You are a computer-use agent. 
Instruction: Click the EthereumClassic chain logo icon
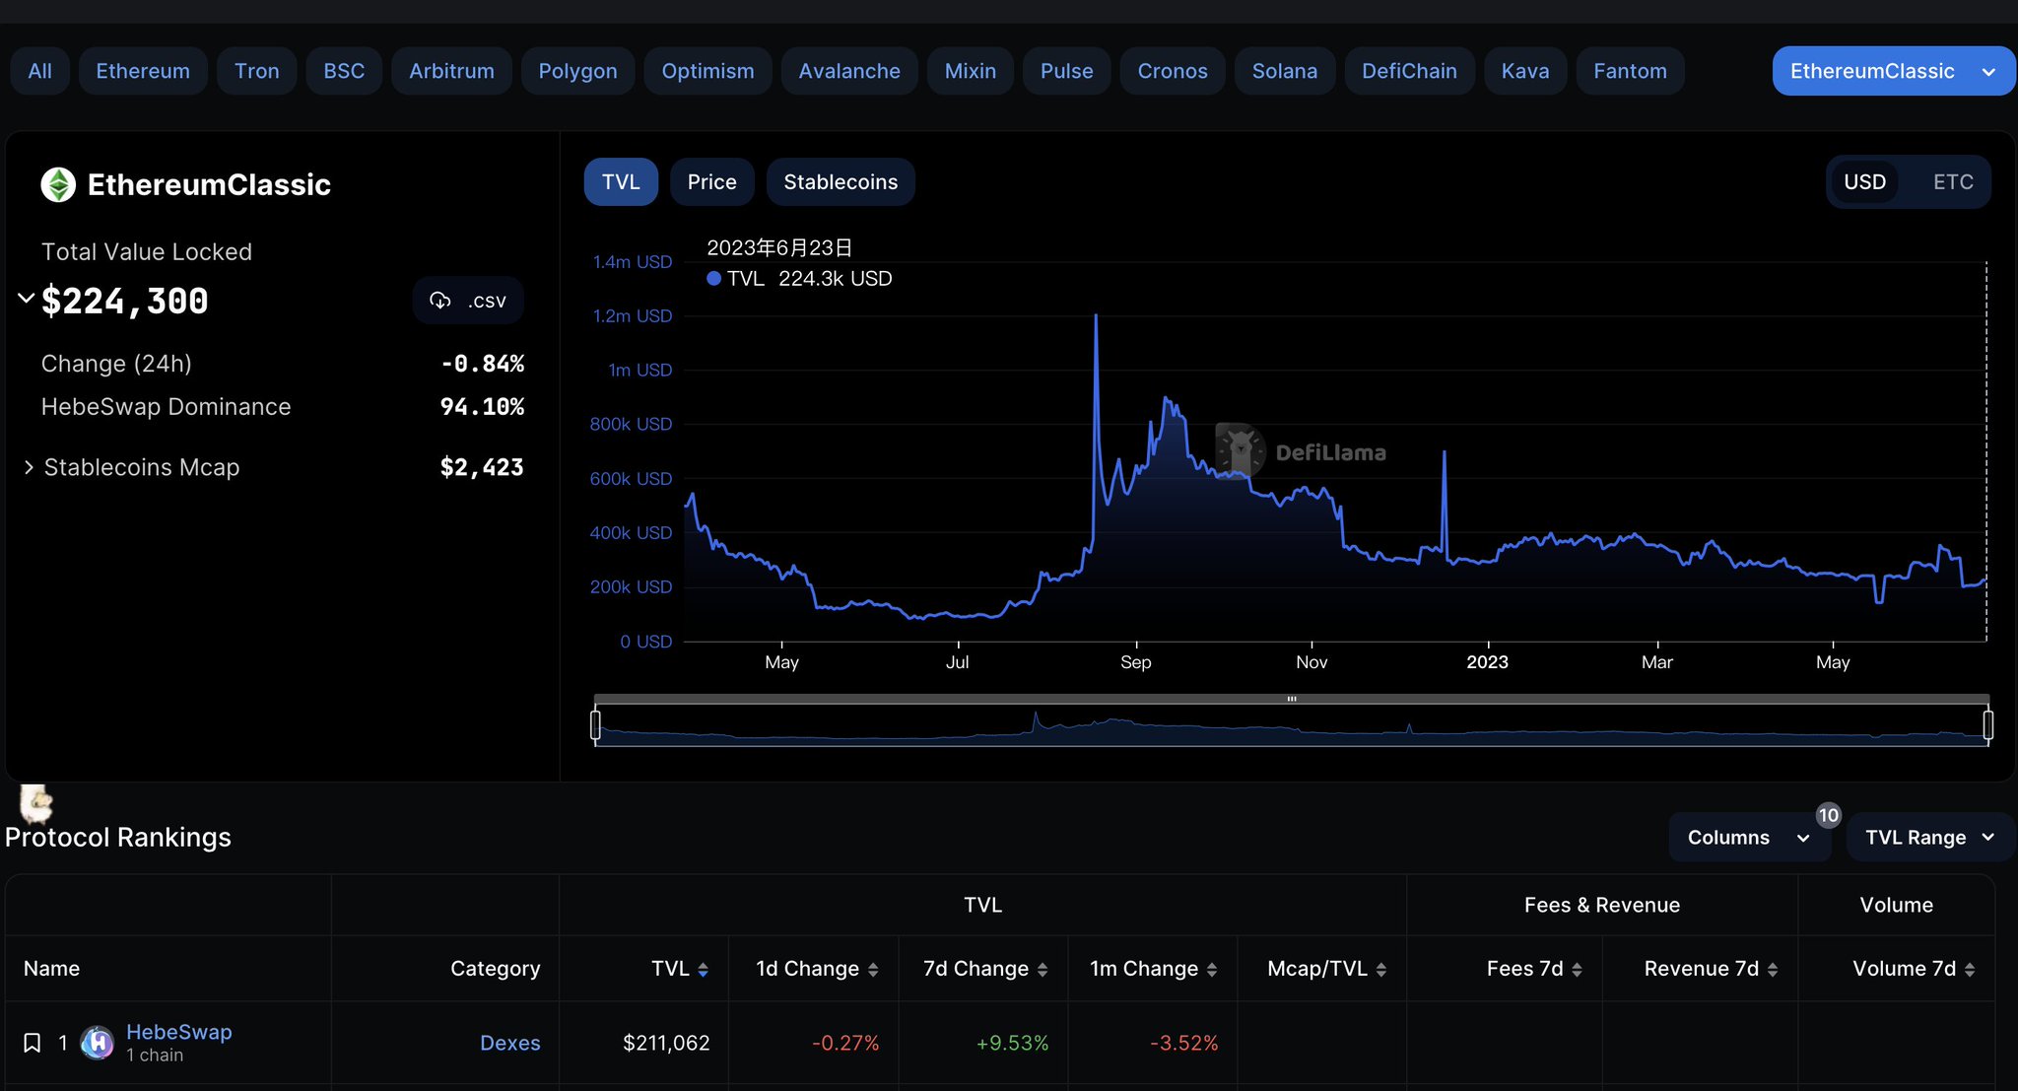[x=58, y=184]
